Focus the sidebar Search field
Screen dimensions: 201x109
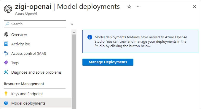click(x=35, y=24)
